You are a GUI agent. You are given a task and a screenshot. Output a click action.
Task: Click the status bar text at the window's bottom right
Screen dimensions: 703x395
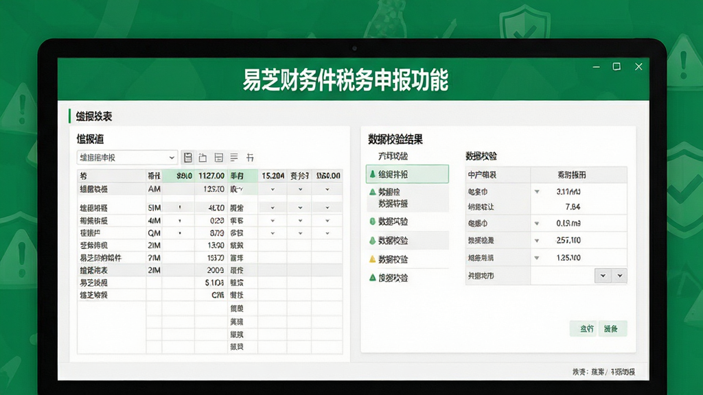pos(603,372)
